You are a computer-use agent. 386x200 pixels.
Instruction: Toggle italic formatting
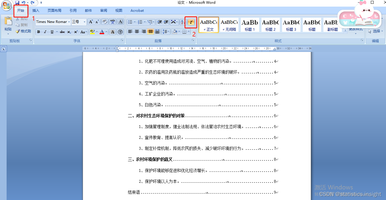tap(45, 32)
